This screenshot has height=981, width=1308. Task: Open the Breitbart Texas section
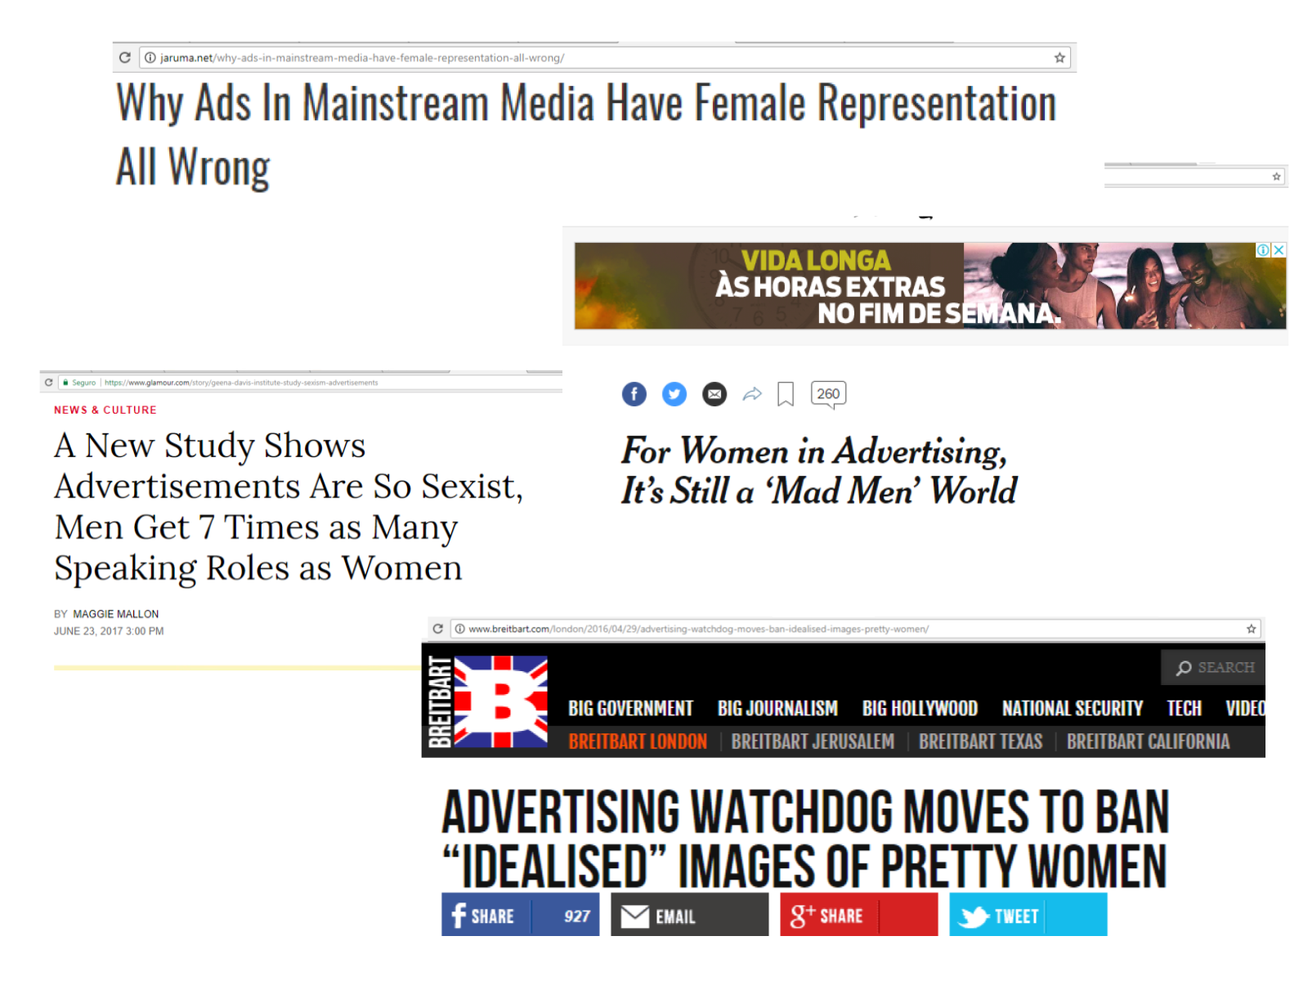tap(980, 741)
